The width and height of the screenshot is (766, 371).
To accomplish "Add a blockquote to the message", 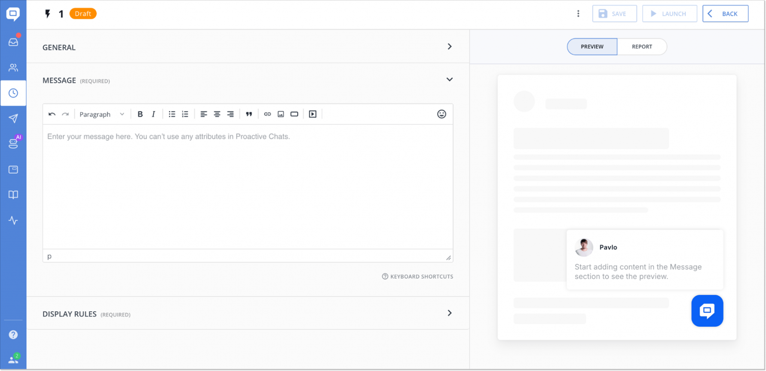I will click(249, 114).
